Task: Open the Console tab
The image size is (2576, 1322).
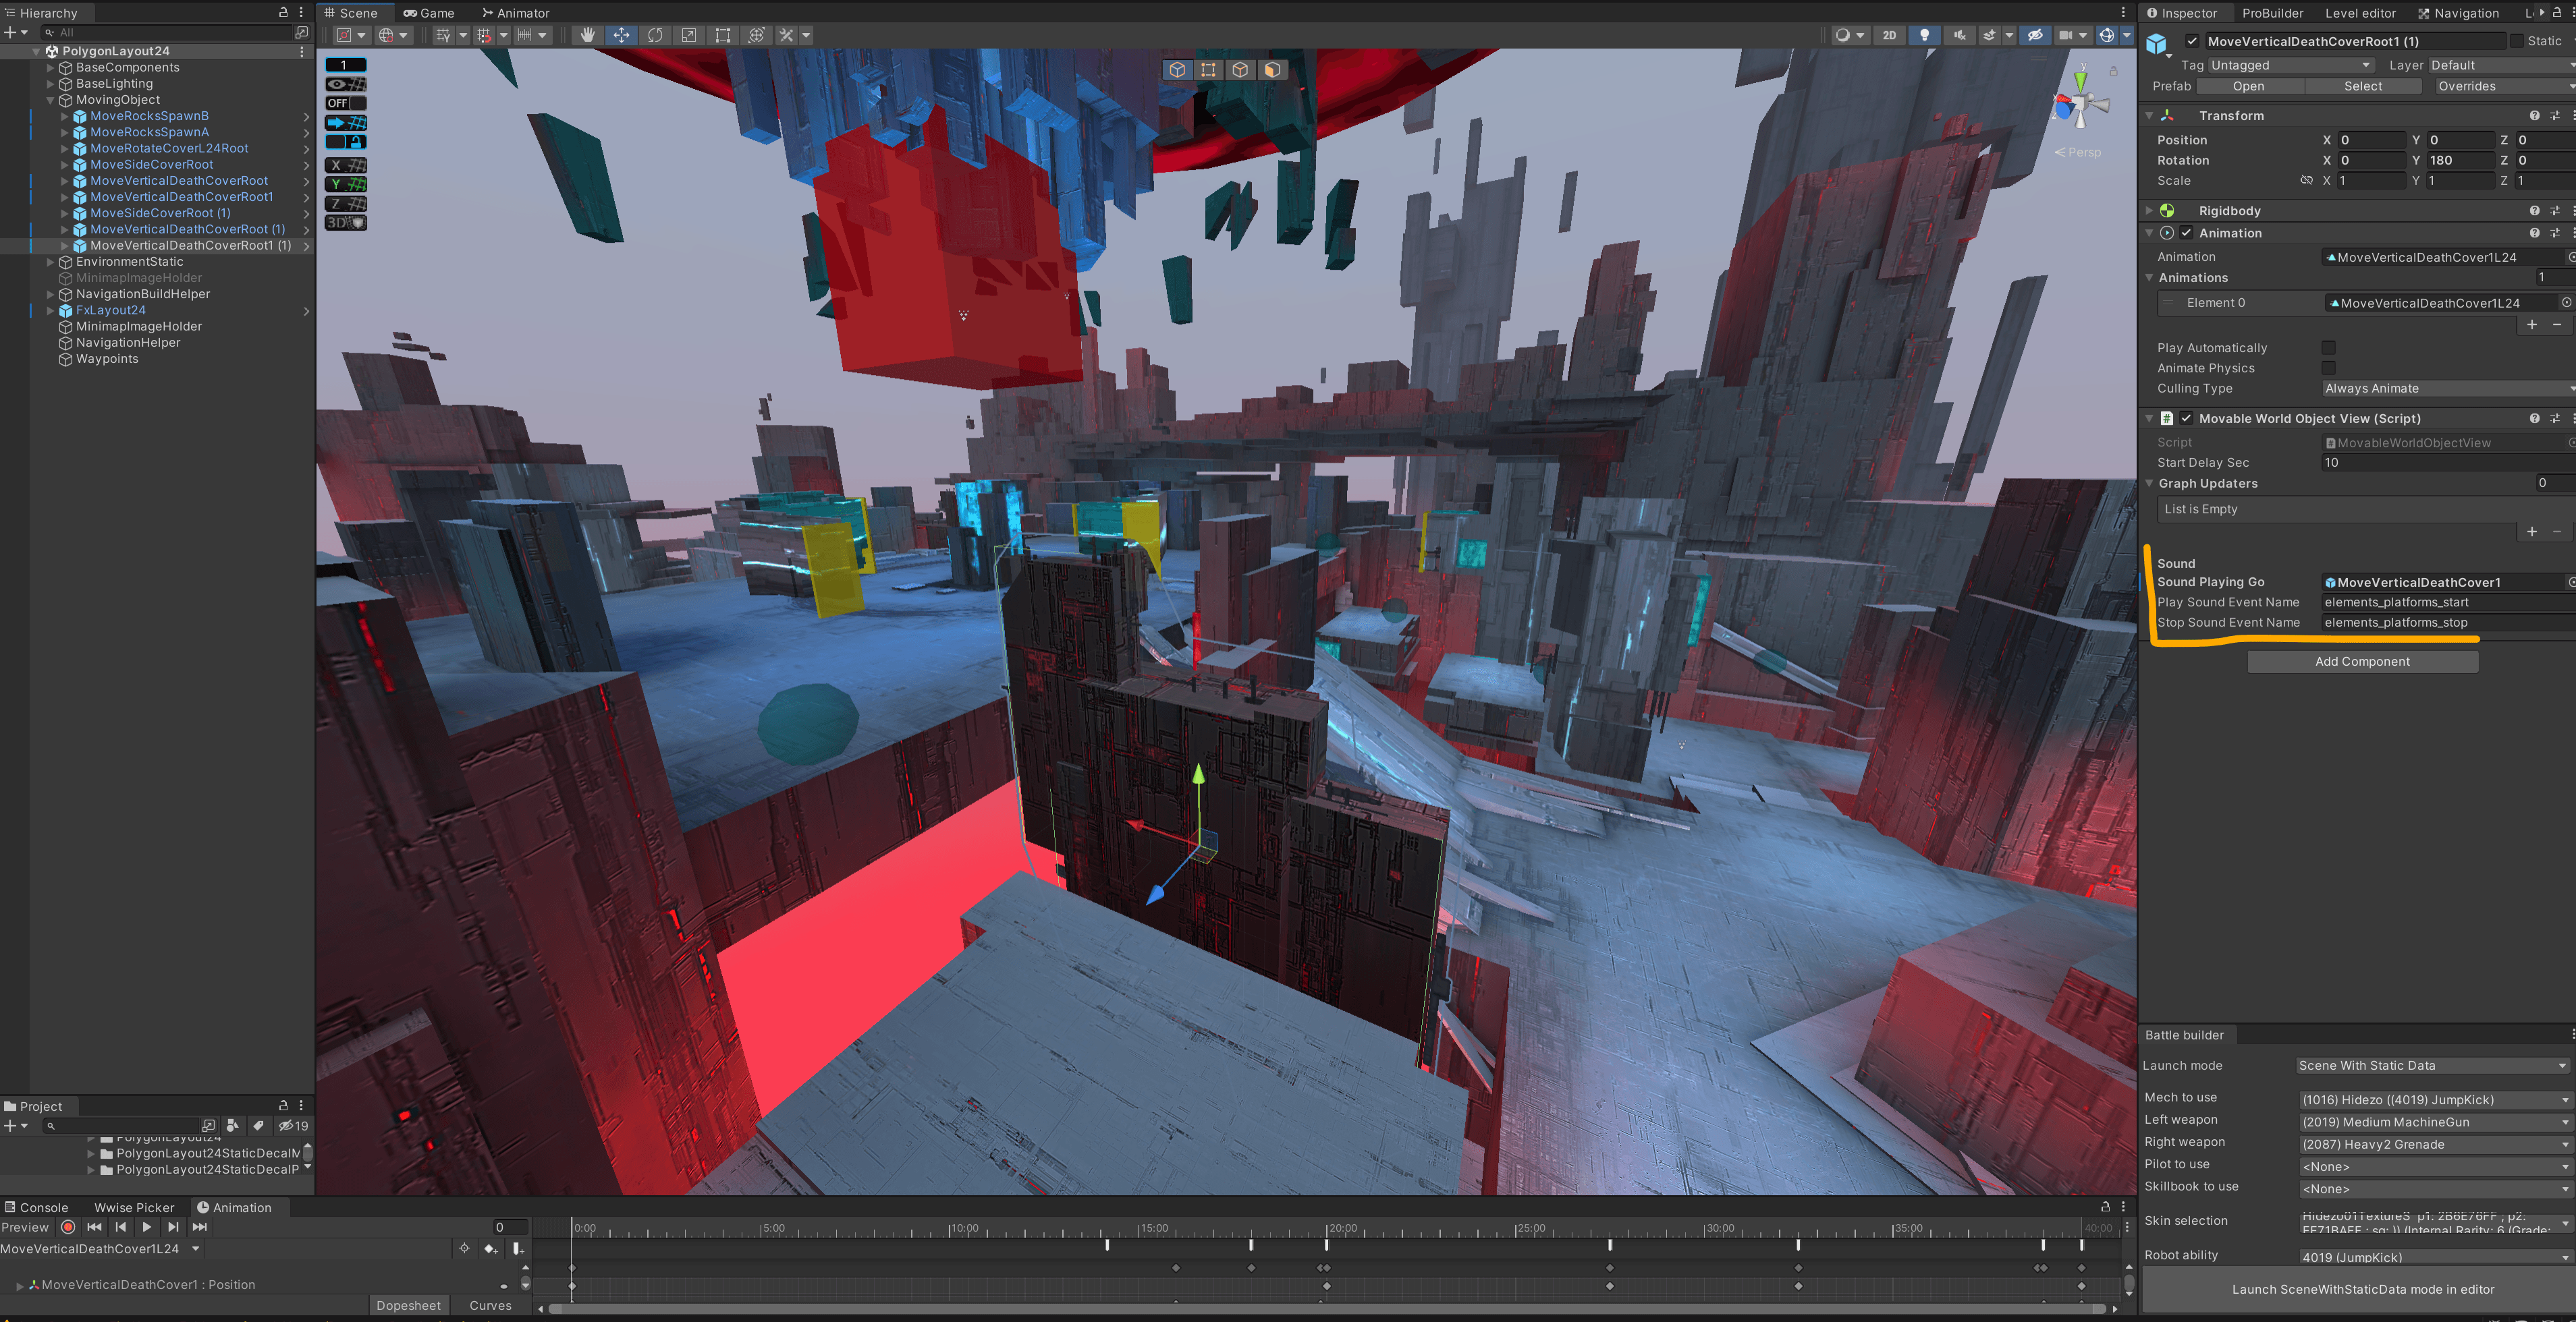Action: (37, 1207)
